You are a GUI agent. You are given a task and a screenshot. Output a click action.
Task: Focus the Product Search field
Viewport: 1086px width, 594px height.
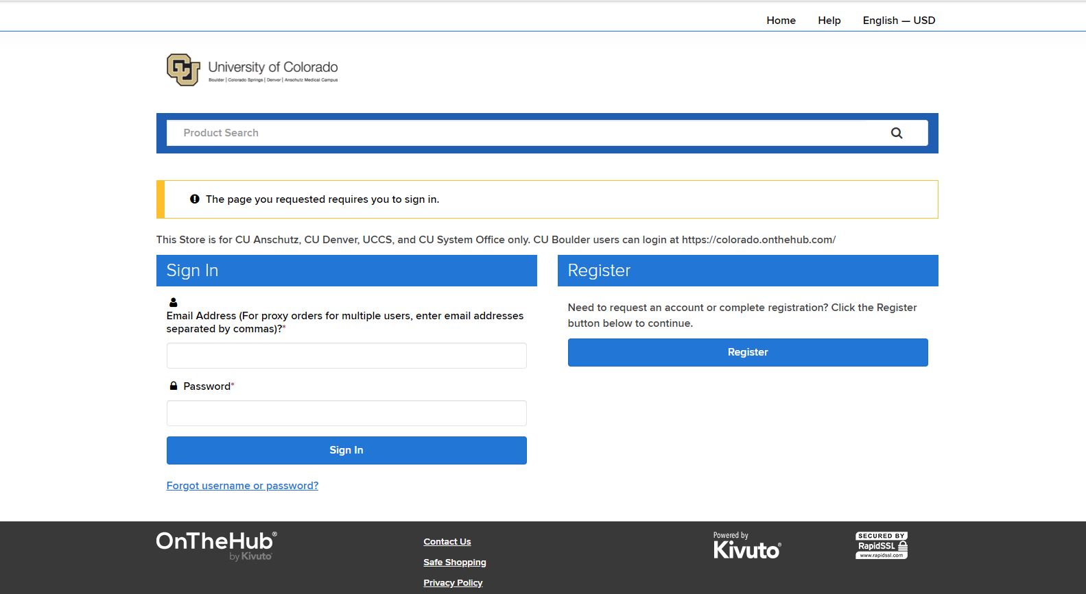tap(528, 133)
